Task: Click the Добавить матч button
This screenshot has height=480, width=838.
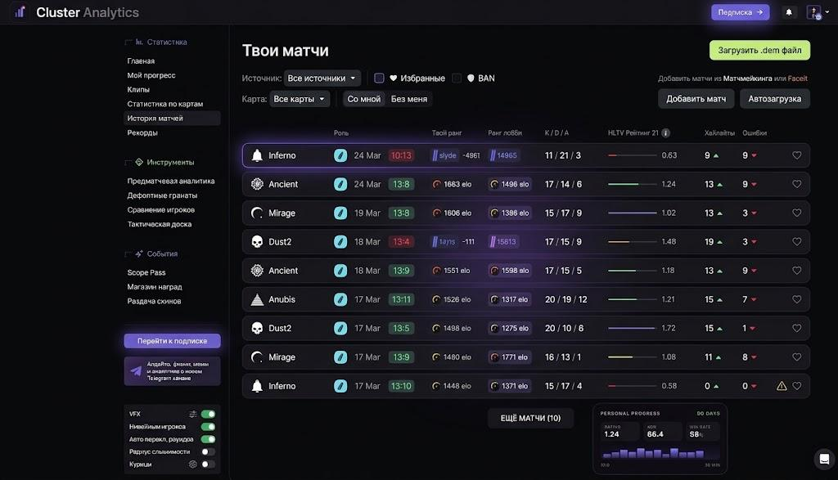Action: point(696,99)
